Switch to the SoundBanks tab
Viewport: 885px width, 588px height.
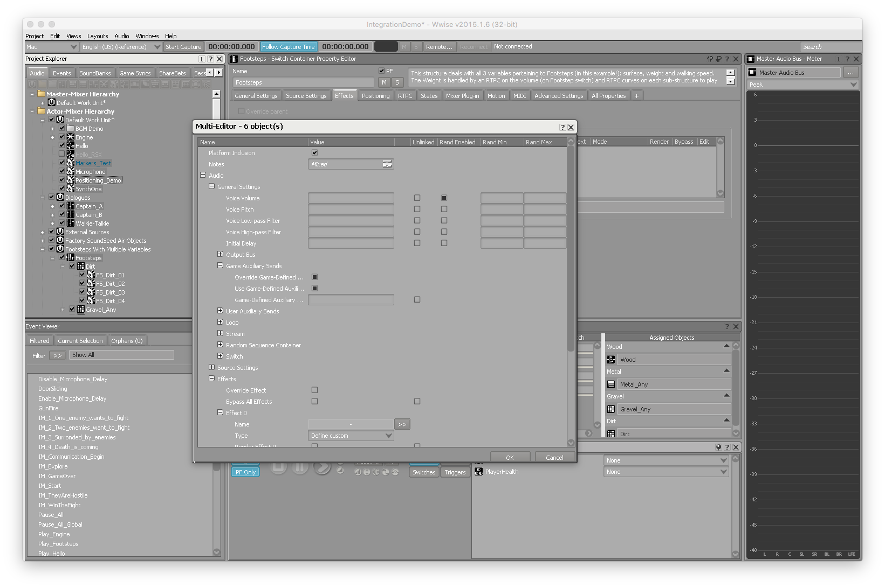(x=95, y=73)
